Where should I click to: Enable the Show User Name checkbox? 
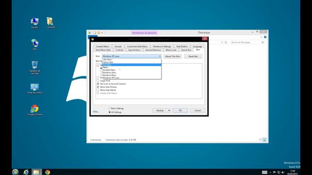(97, 90)
